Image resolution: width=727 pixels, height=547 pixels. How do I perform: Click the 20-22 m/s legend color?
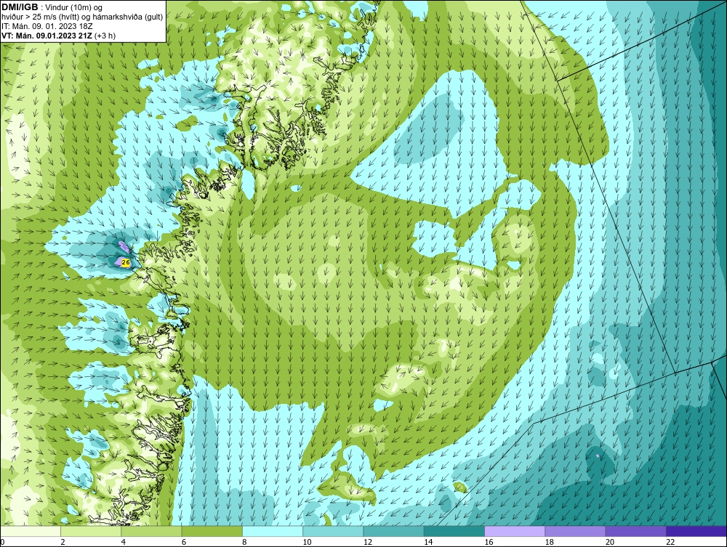click(635, 531)
